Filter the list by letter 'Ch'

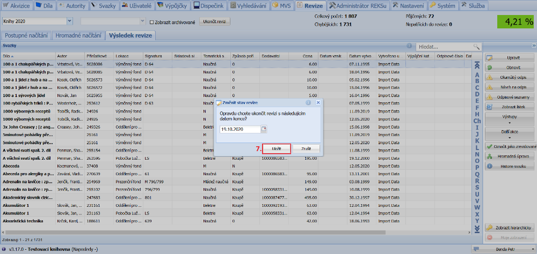click(476, 121)
